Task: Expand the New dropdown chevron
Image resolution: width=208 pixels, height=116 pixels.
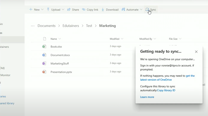Action: tap(42, 9)
